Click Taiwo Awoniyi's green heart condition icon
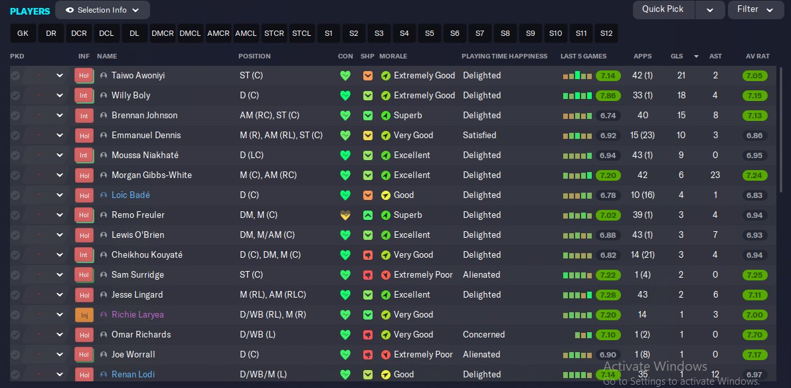The height and width of the screenshot is (388, 791). click(x=345, y=76)
